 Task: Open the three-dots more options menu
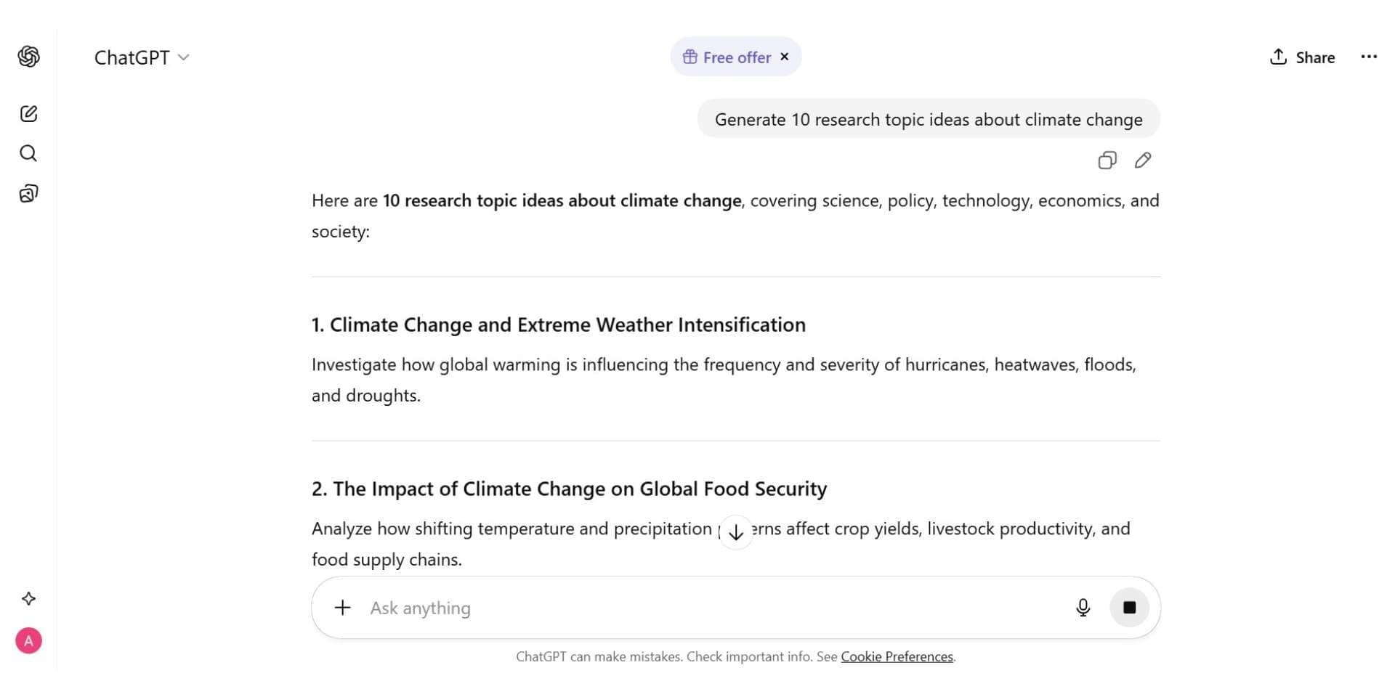(1369, 57)
